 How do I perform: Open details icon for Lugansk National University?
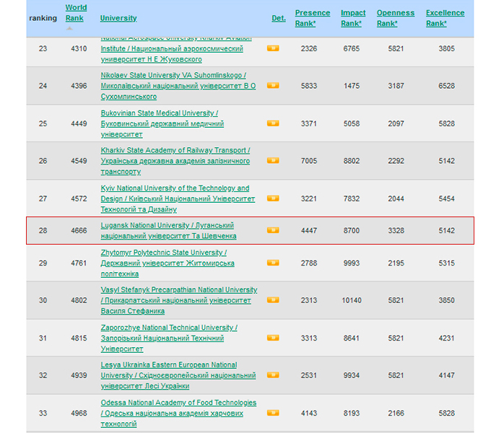(x=273, y=230)
